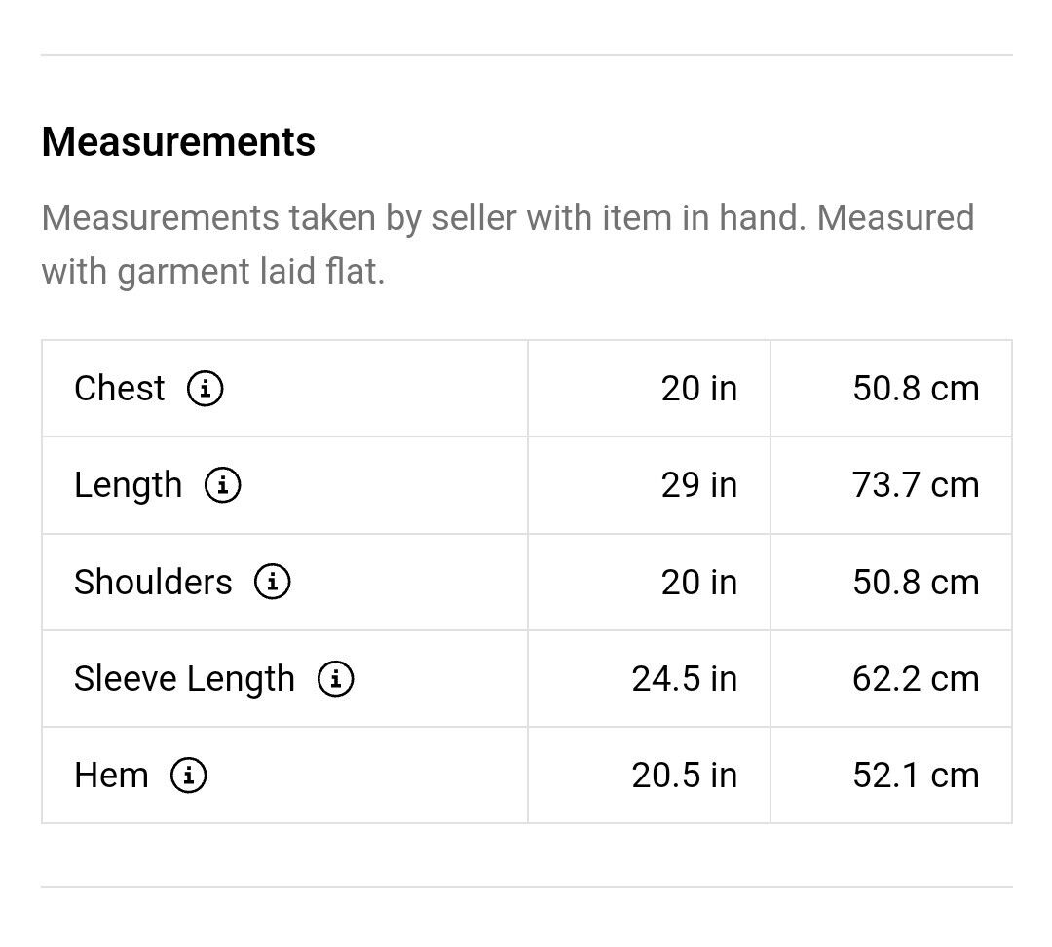1052x947 pixels.
Task: Click the Chest row label
Action: pos(120,388)
